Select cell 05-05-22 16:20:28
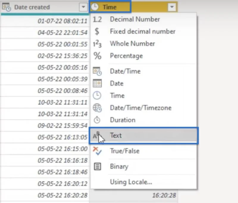This screenshot has height=203, width=238. [45, 195]
